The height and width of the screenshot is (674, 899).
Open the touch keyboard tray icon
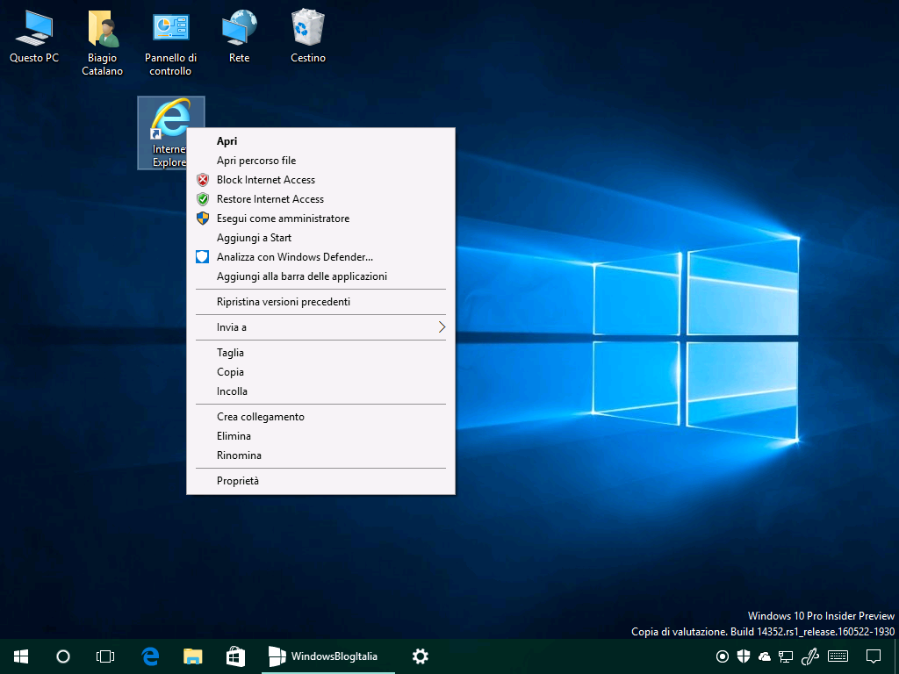pos(838,656)
